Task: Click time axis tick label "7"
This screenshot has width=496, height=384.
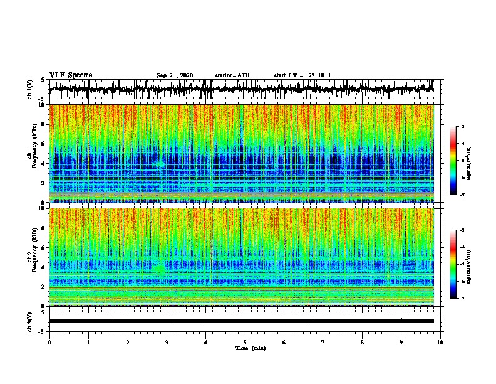Action: 323,343
